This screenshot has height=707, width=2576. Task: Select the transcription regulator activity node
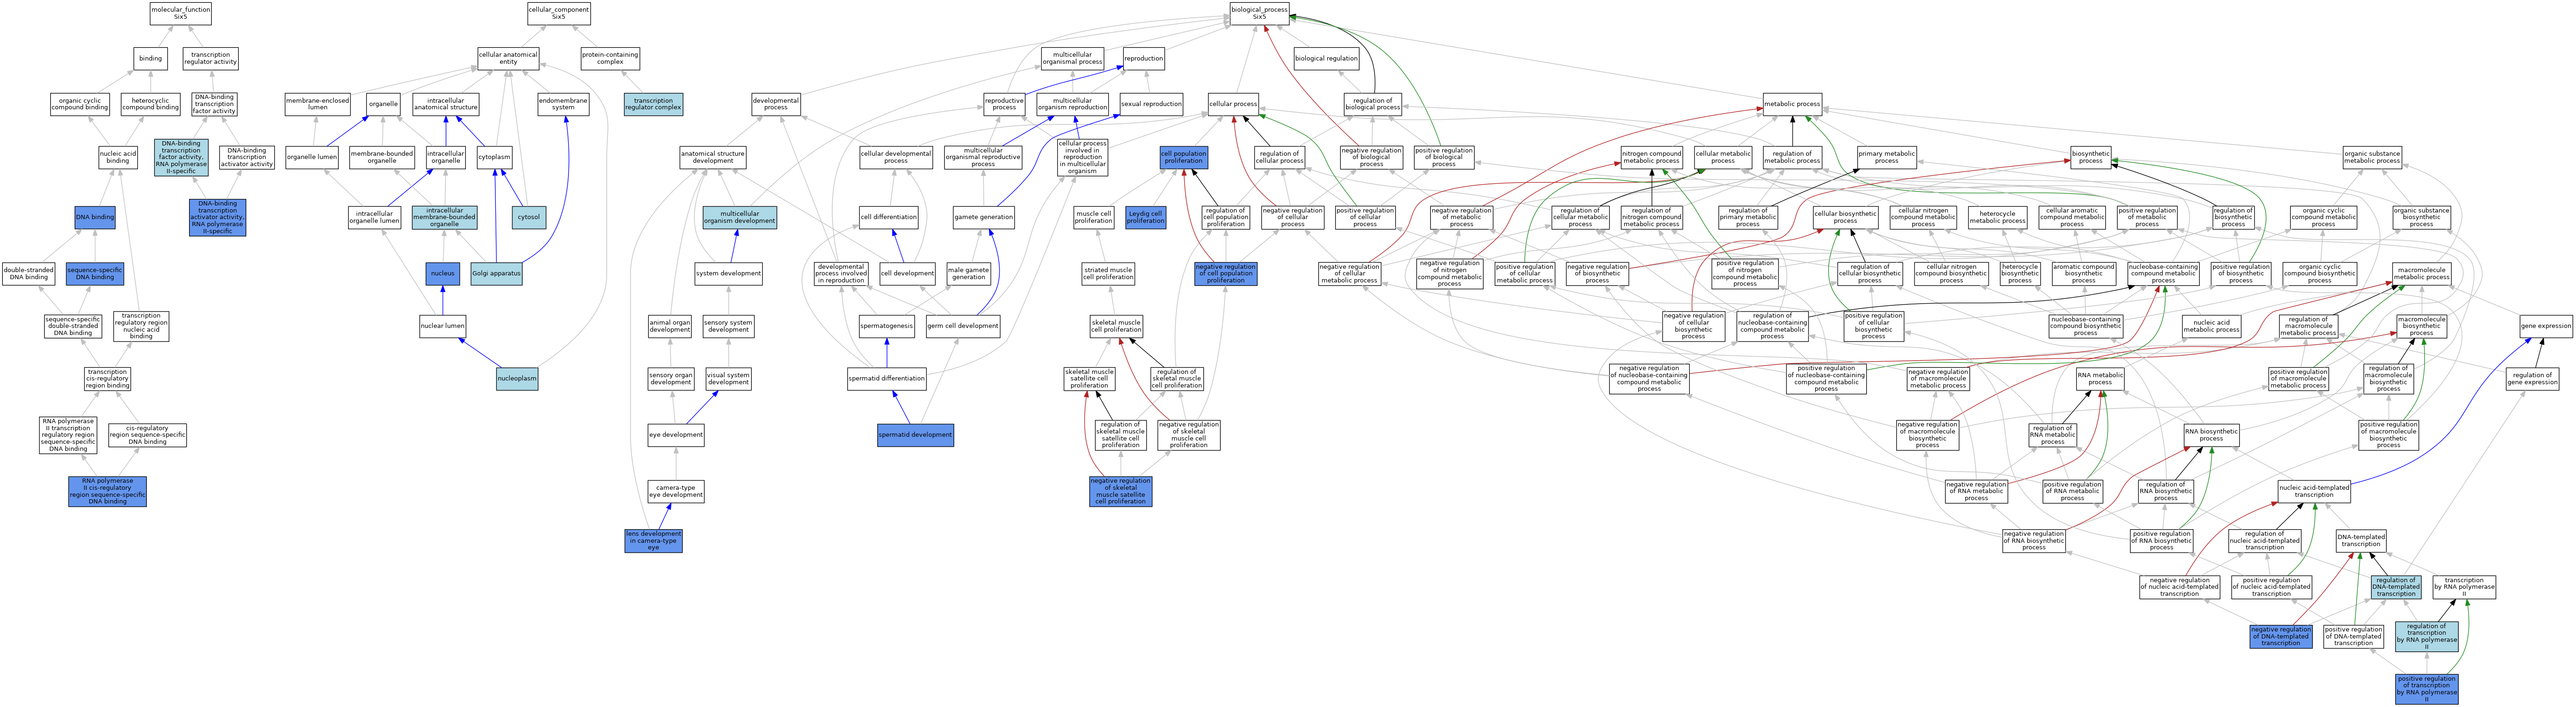pyautogui.click(x=211, y=58)
